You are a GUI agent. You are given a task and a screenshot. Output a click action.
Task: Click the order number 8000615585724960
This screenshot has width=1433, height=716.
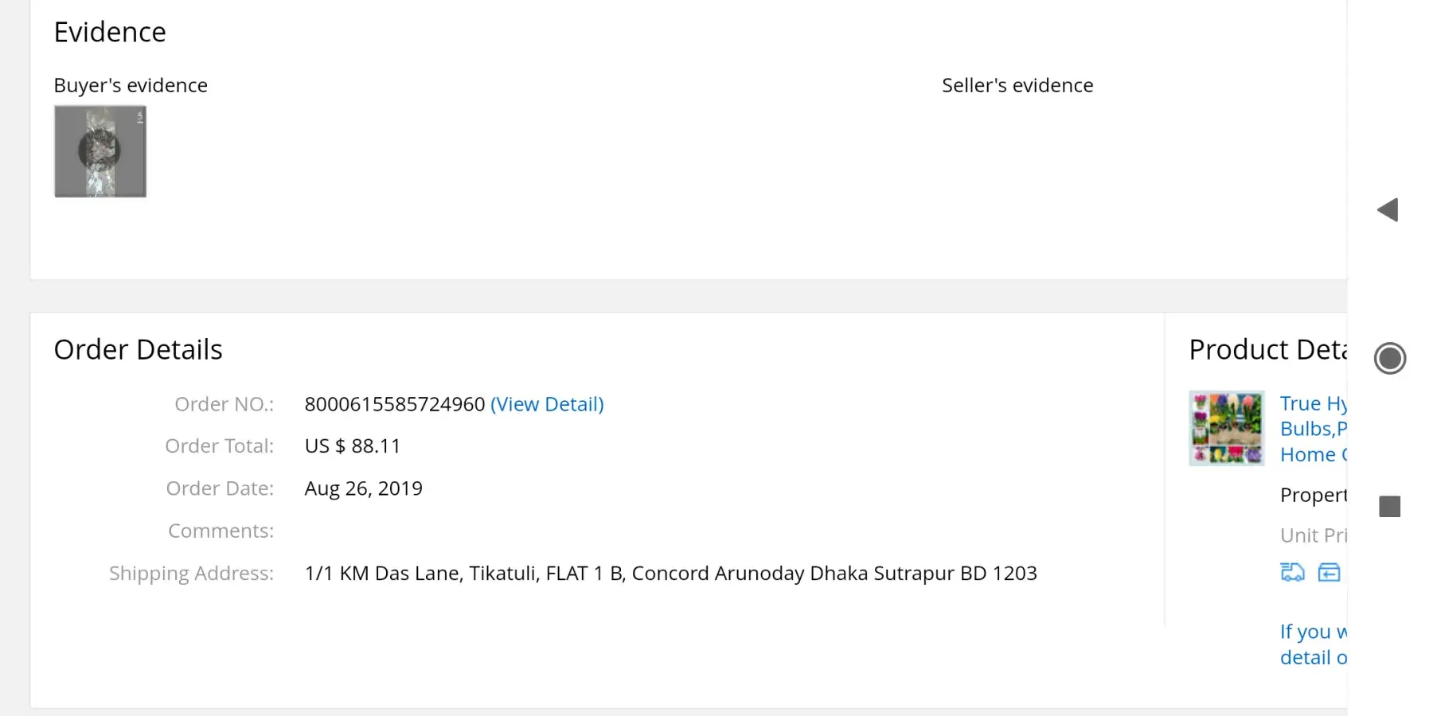(395, 404)
